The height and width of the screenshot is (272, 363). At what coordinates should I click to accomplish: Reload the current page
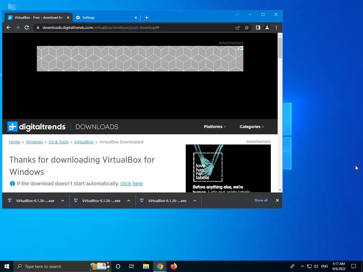[27, 27]
